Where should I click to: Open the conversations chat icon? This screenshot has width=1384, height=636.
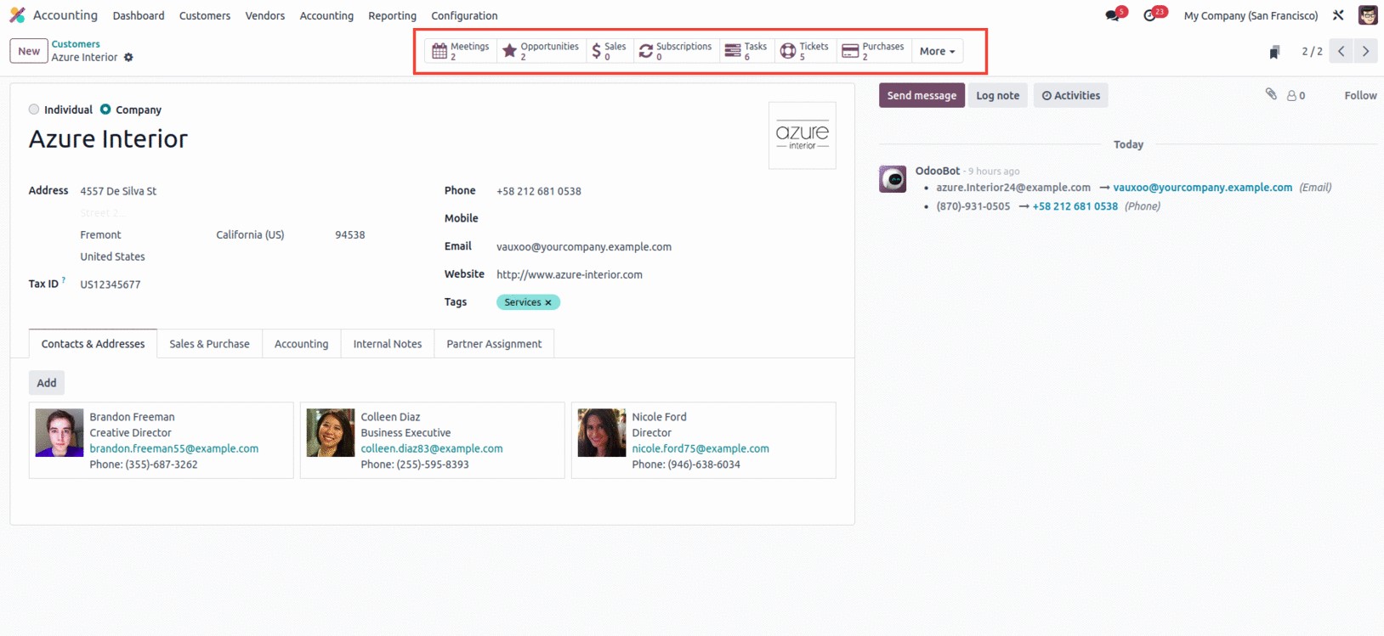[x=1113, y=15]
